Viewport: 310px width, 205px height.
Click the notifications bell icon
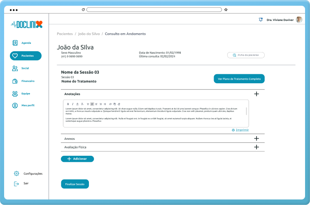click(x=260, y=20)
